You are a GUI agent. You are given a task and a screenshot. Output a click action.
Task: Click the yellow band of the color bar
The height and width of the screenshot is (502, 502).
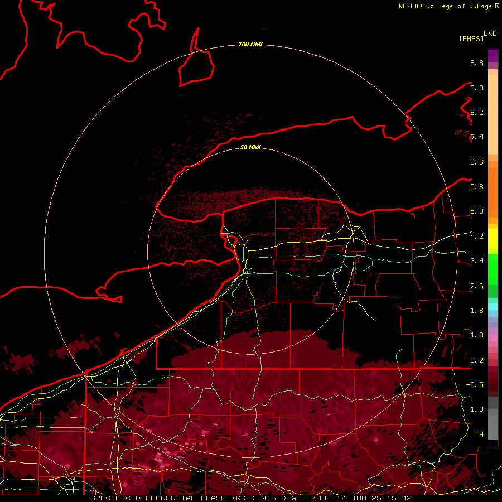493,239
